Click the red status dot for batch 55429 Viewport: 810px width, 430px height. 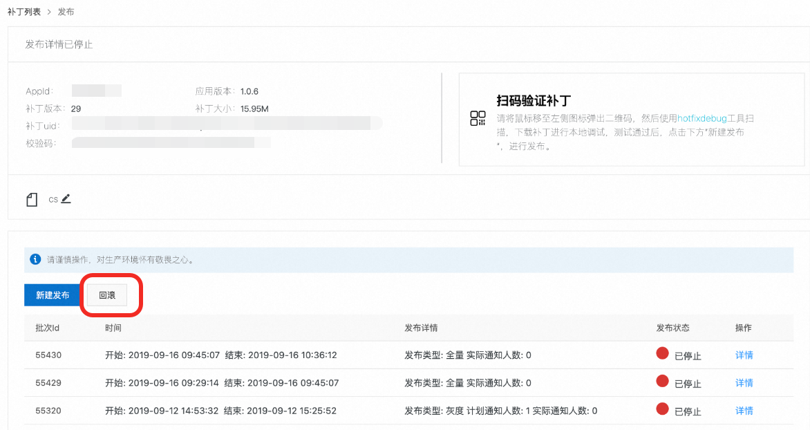[x=662, y=381]
